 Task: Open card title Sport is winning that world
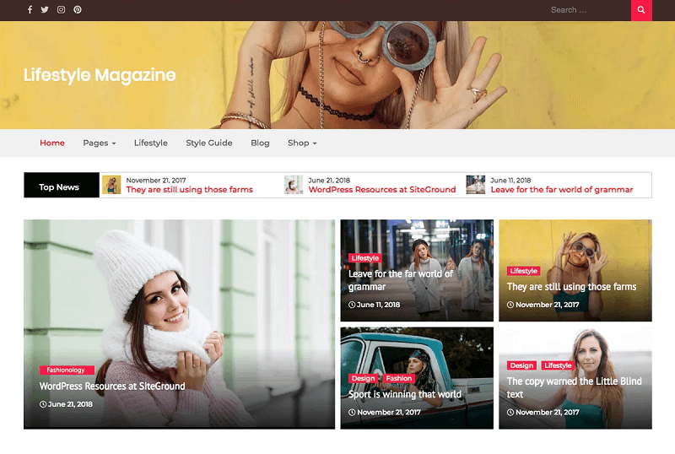[x=405, y=395]
